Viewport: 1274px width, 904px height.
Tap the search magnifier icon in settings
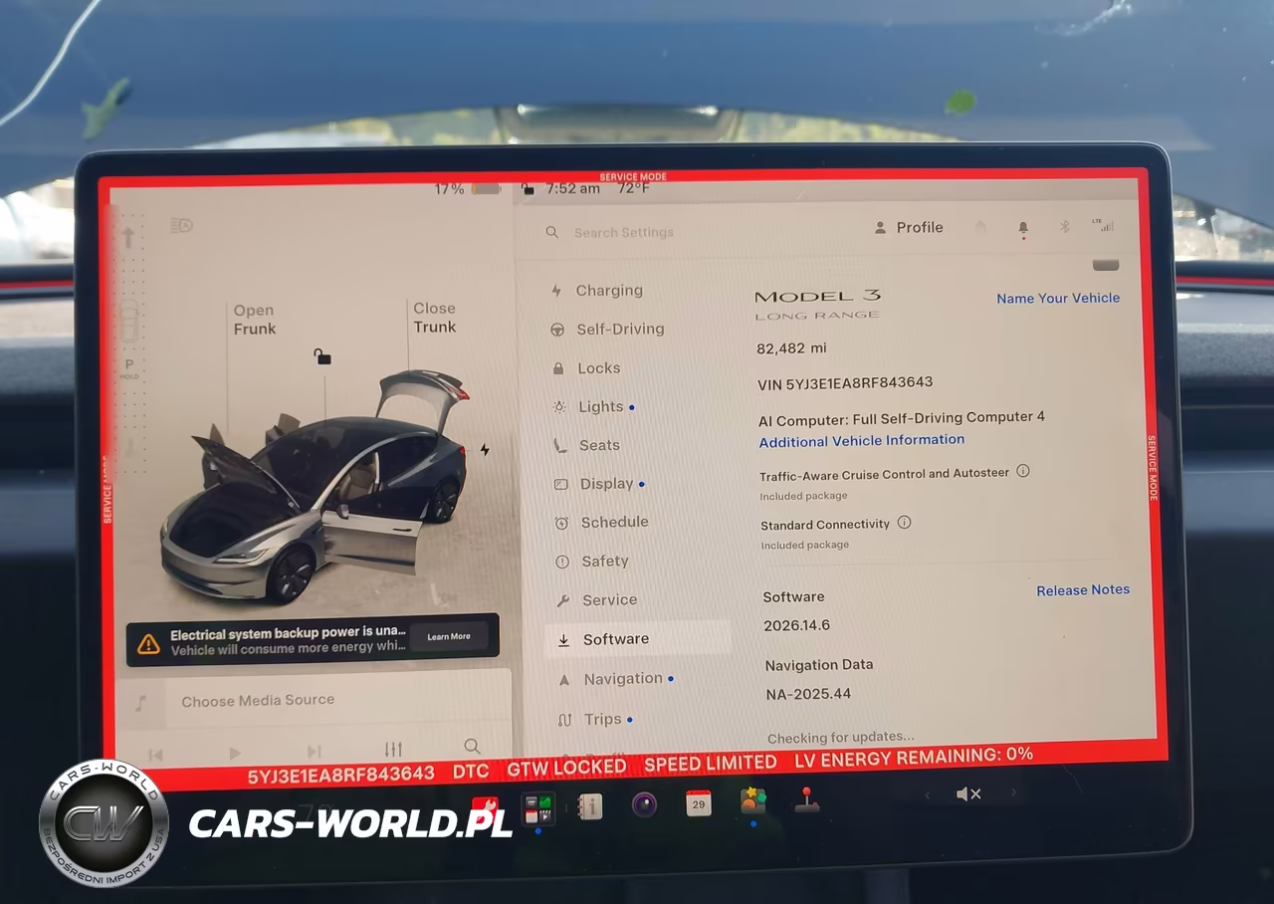tap(552, 232)
